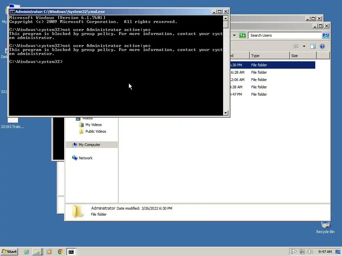Select the File folder row ending :28 AM
This screenshot has width=342, height=256.
[x=273, y=87]
